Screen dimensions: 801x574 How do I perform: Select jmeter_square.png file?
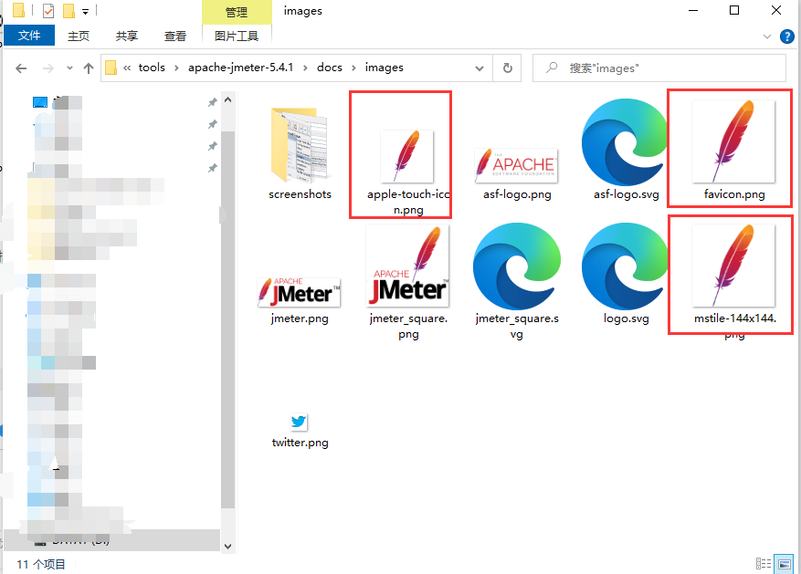click(x=408, y=283)
